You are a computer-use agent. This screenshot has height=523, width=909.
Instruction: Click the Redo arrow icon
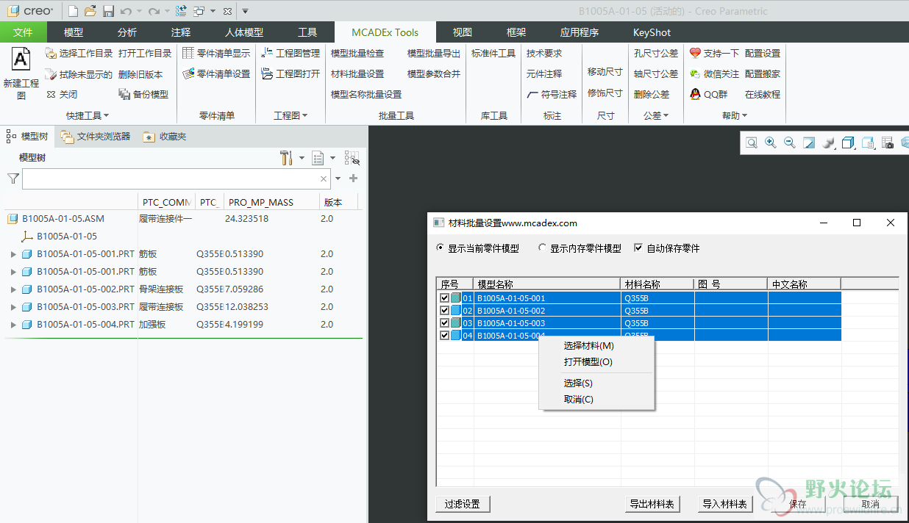(154, 11)
